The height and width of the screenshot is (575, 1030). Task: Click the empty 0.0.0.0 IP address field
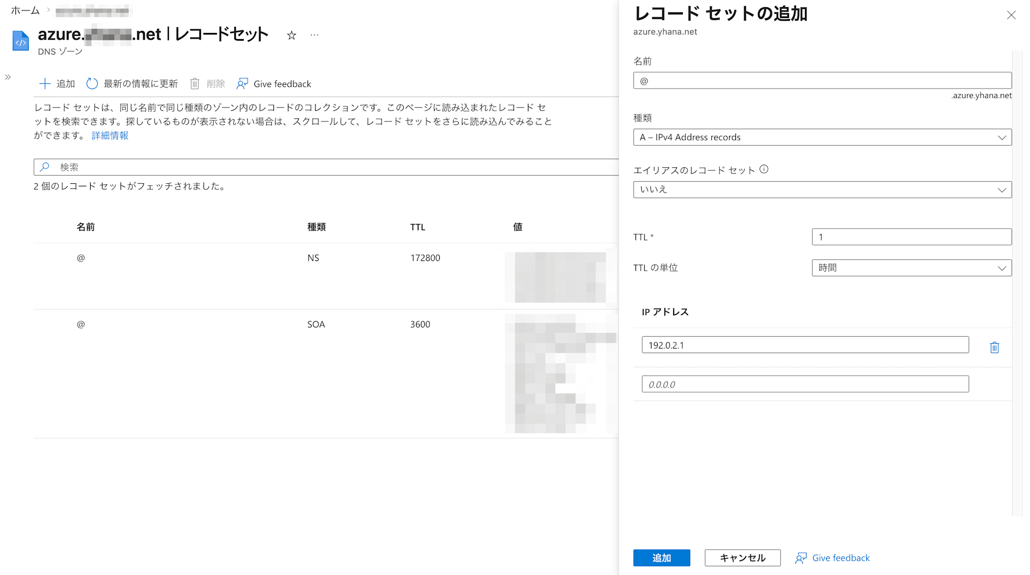pos(805,384)
